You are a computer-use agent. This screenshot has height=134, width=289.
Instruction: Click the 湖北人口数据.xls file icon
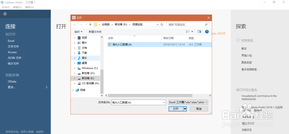click(x=110, y=44)
